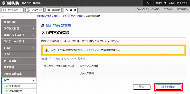The image size is (190, 94).
Task: Expand the アクセス管理 menu arrow
Action: (33, 29)
